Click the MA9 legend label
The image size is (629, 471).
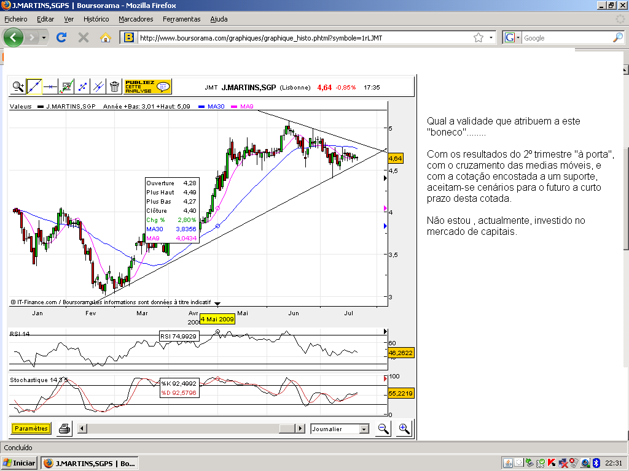[247, 107]
